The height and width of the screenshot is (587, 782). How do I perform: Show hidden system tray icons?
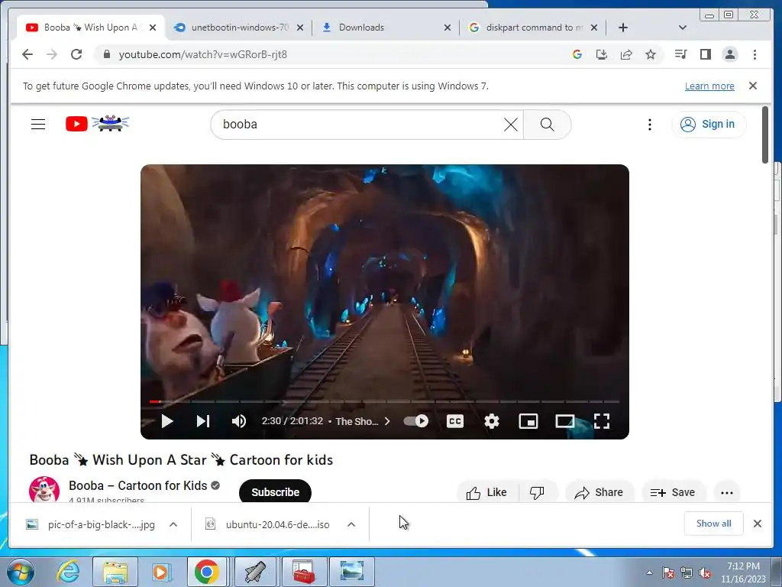pyautogui.click(x=649, y=572)
